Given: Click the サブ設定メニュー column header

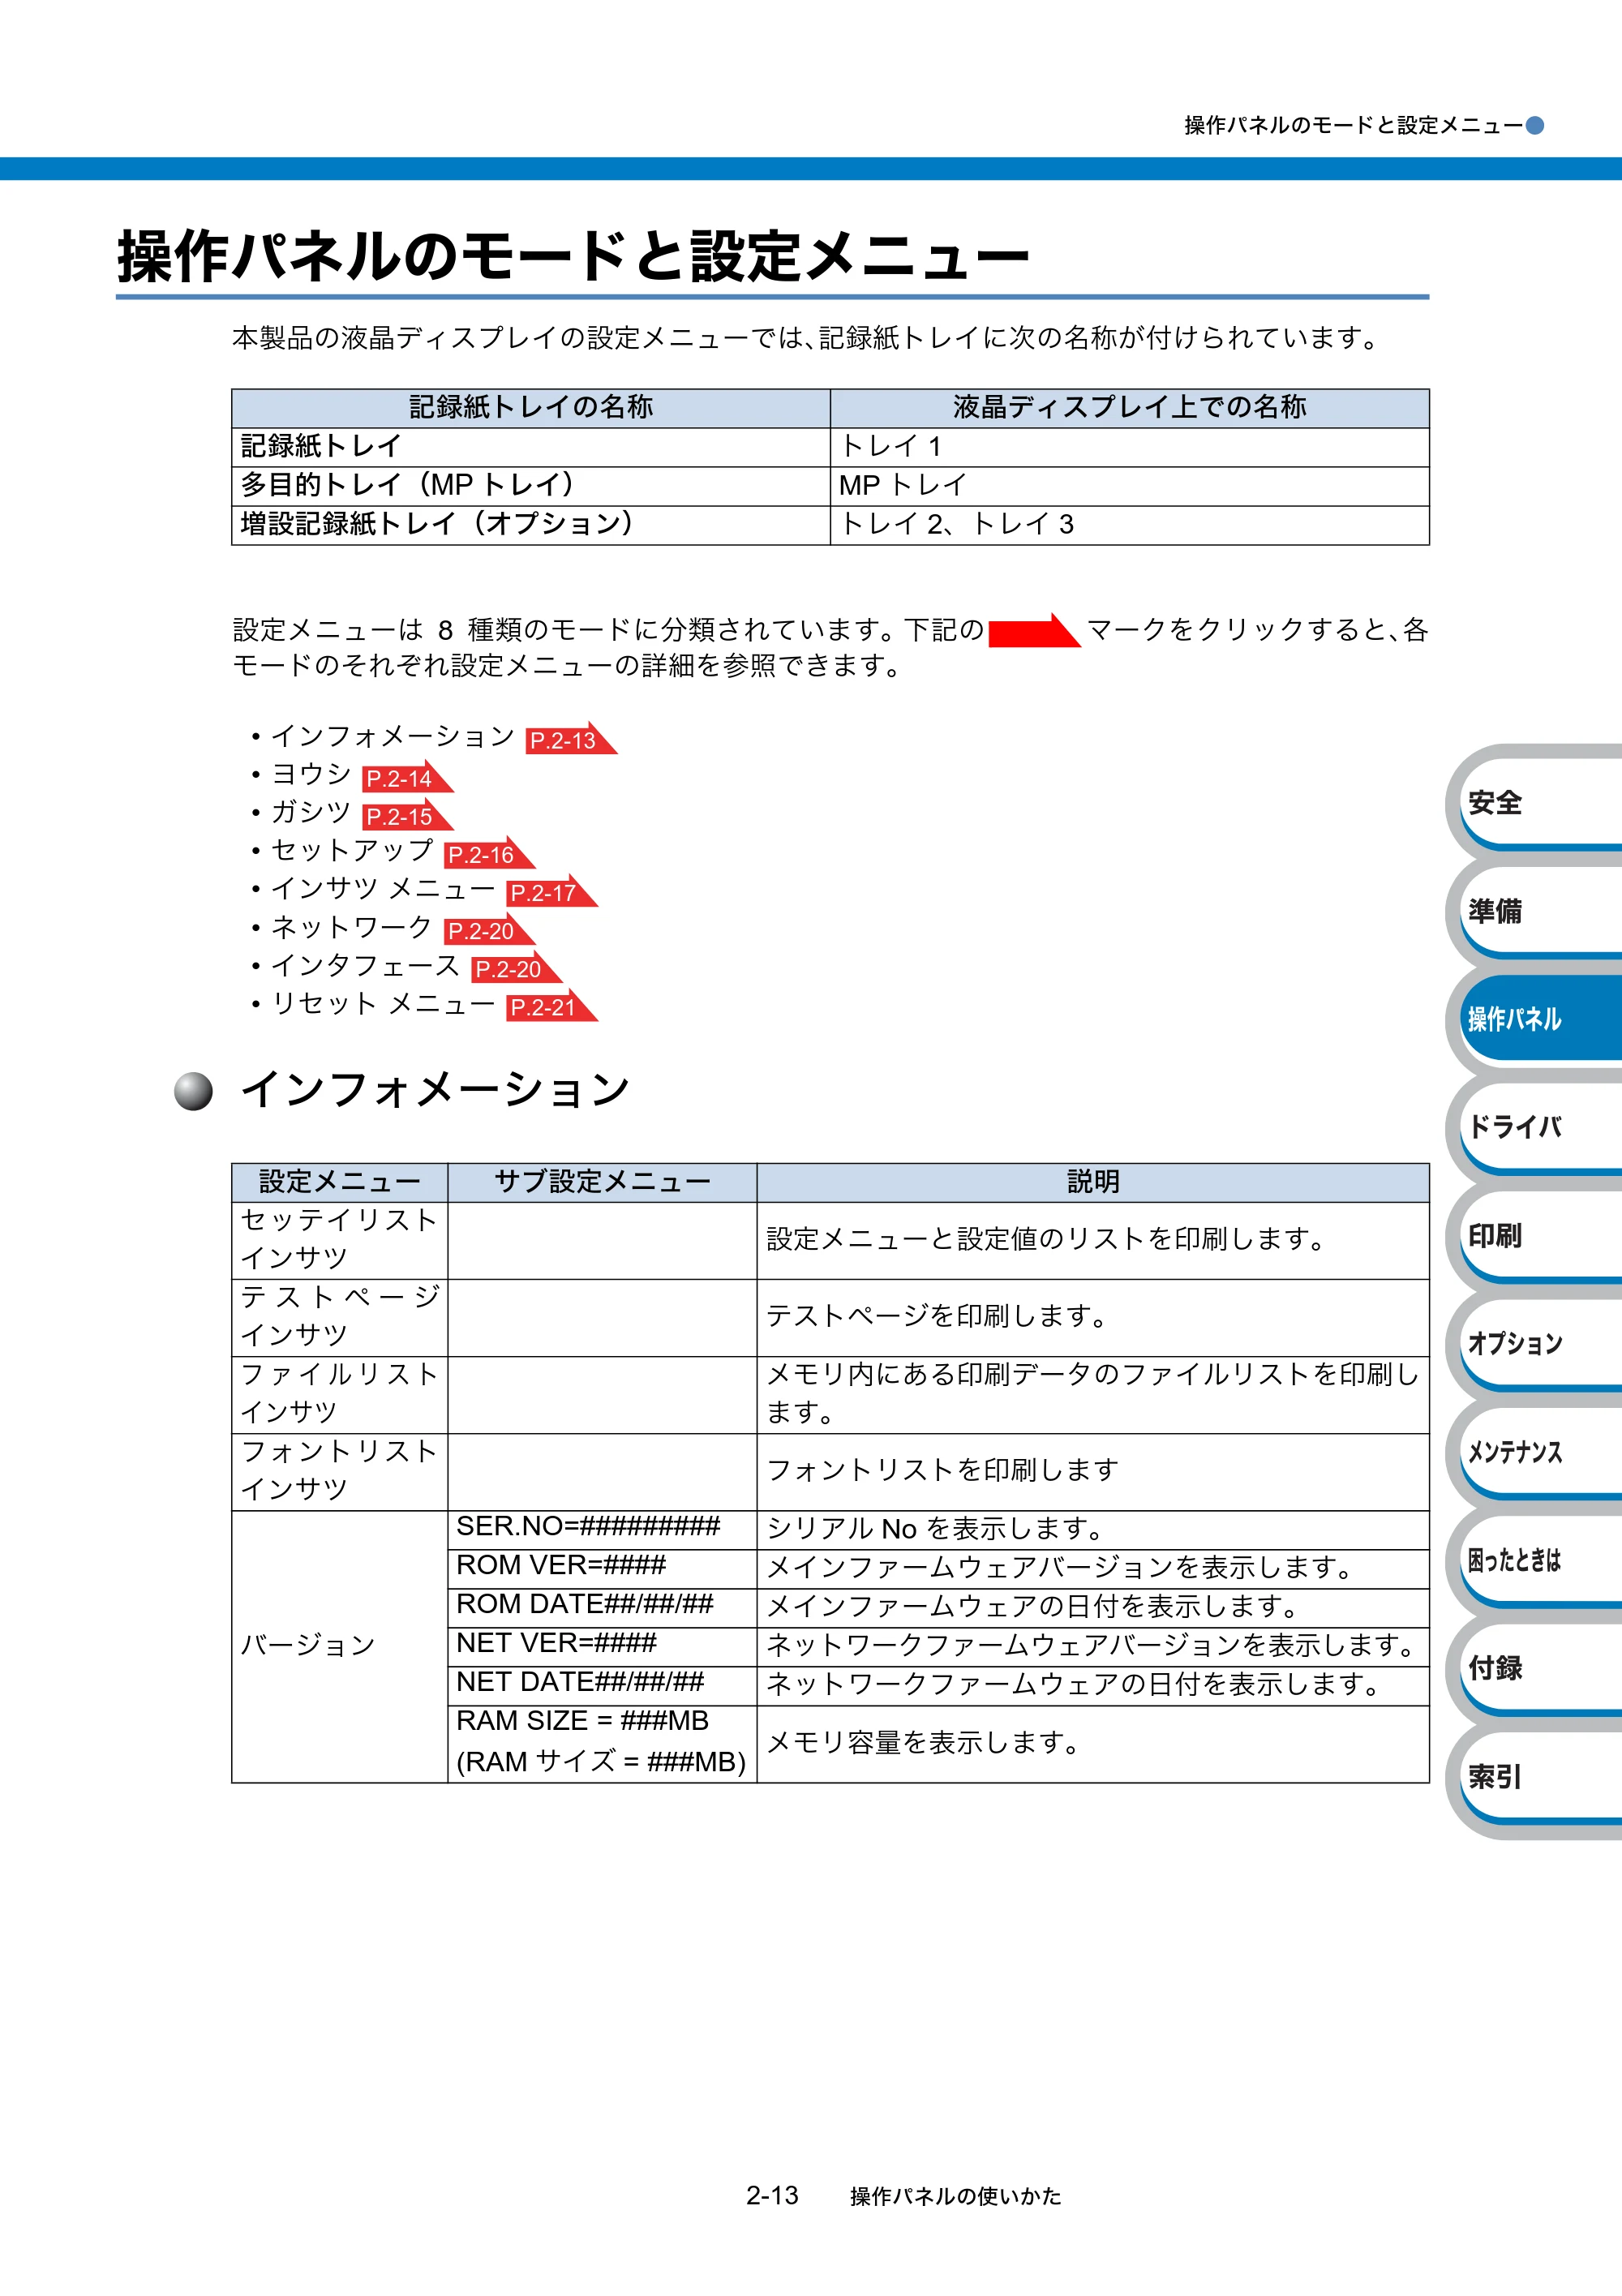Looking at the screenshot, I should [x=602, y=1183].
